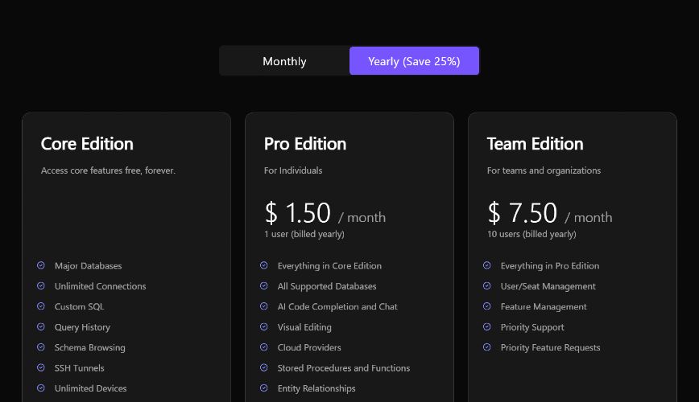The width and height of the screenshot is (699, 402).
Task: Click the Pro Edition heading
Action: coord(305,144)
